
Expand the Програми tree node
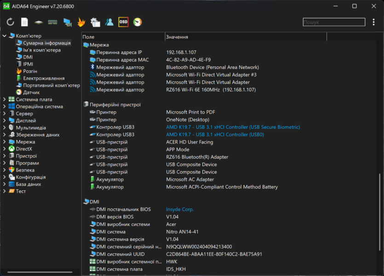click(4, 163)
